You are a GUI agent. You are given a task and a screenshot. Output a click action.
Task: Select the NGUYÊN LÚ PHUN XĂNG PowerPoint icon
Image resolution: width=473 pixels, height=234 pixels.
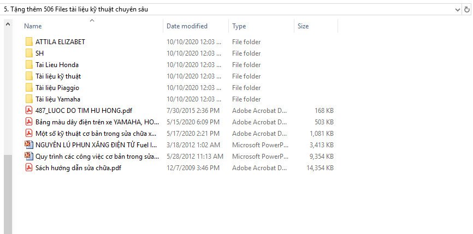click(29, 145)
